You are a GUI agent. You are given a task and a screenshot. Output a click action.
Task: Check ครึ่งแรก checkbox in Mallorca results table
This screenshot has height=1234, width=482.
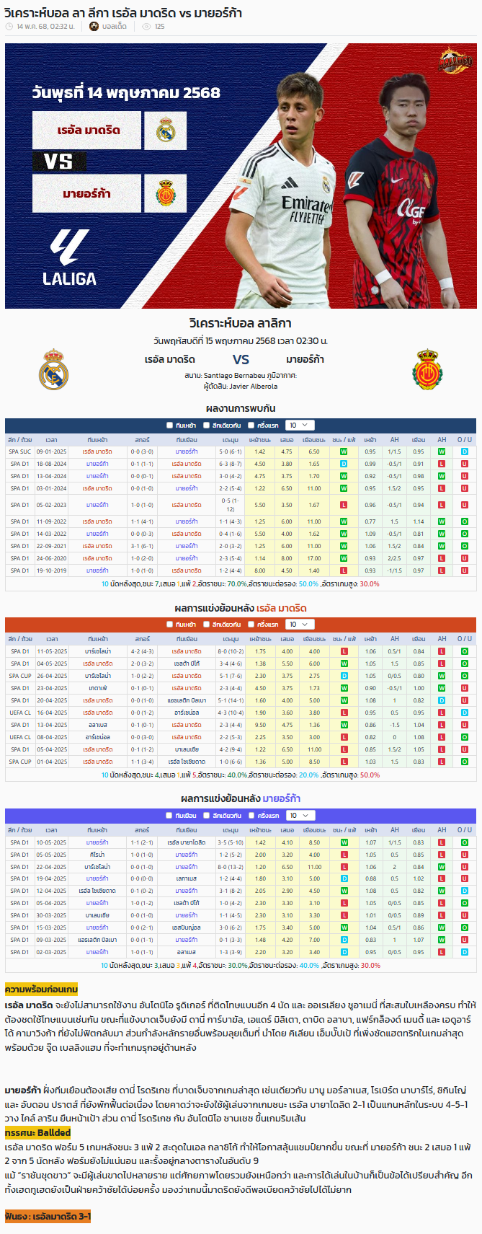[251, 816]
